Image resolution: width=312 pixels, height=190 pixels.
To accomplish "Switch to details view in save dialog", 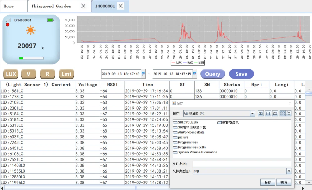I will [x=289, y=114].
